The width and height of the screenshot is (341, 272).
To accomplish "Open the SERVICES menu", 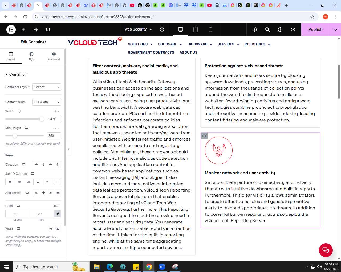I will [228, 44].
